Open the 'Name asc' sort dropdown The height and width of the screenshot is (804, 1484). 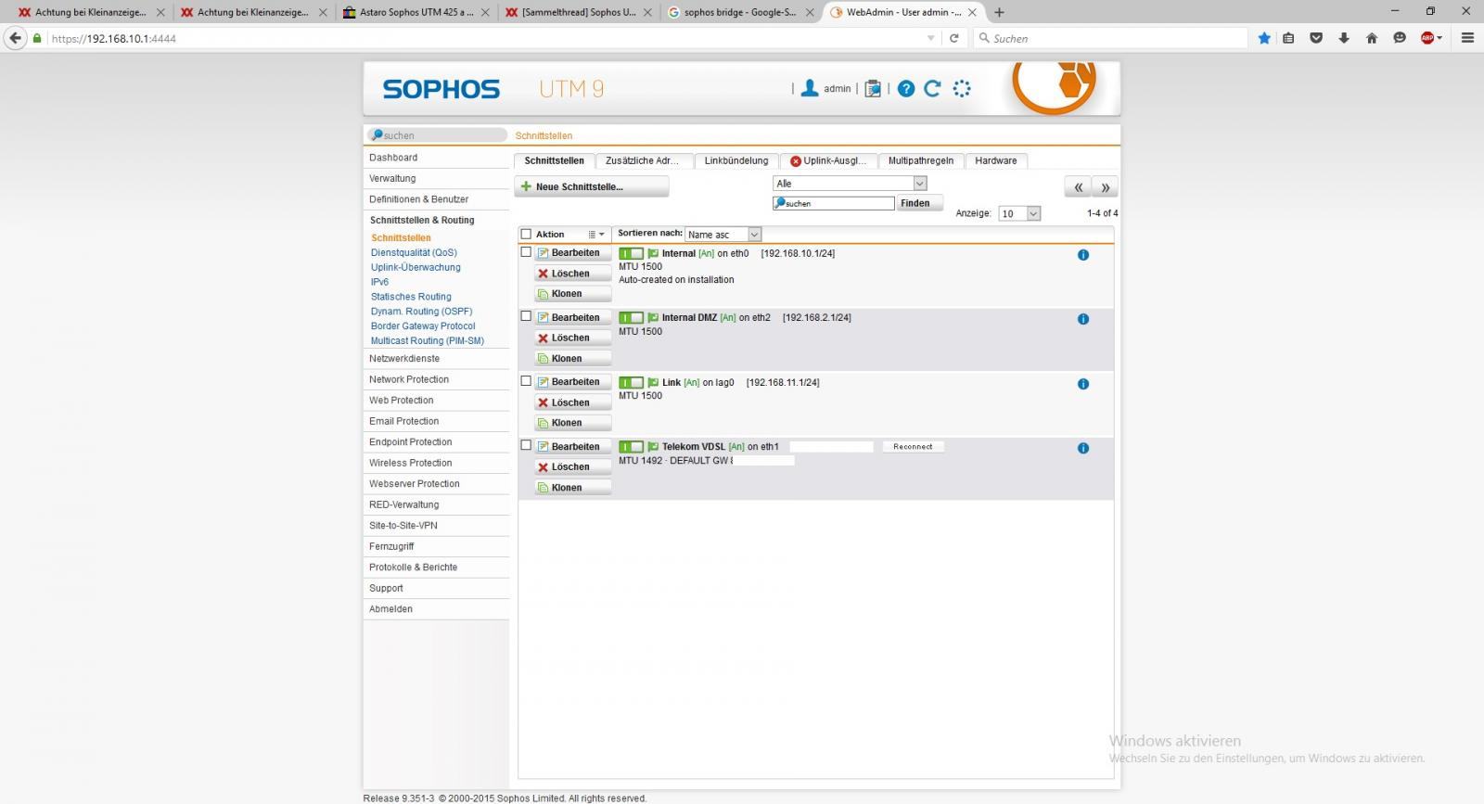[x=723, y=235]
